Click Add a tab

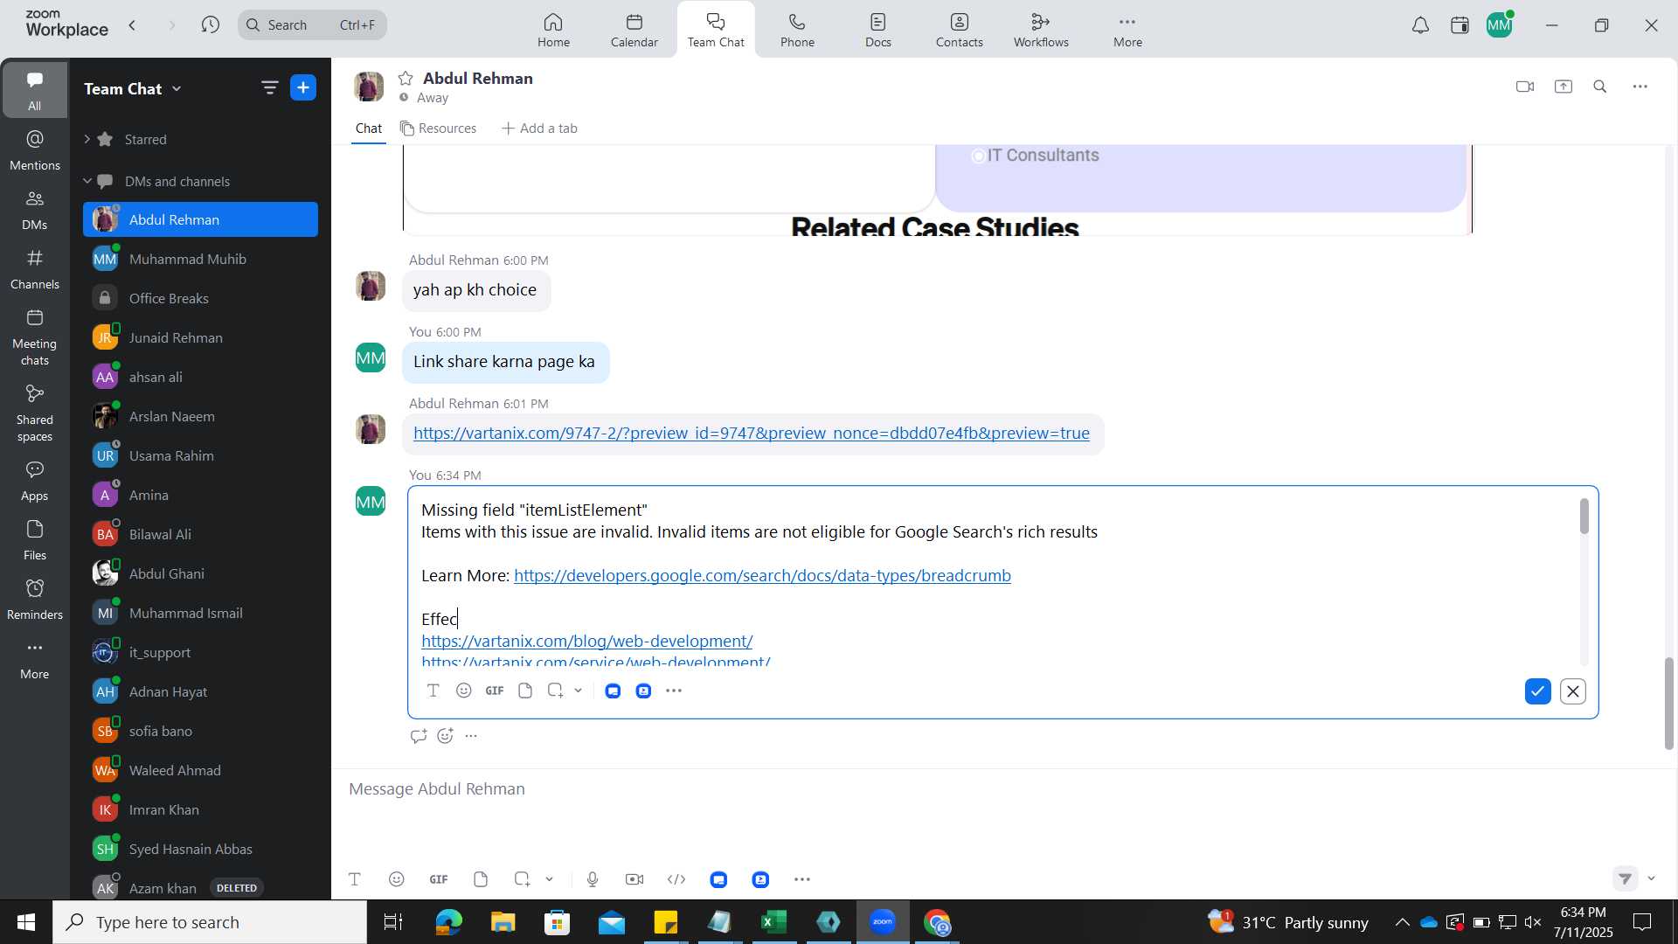[x=539, y=128]
